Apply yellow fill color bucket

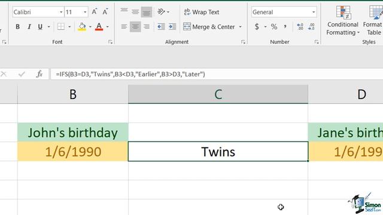[x=82, y=26]
